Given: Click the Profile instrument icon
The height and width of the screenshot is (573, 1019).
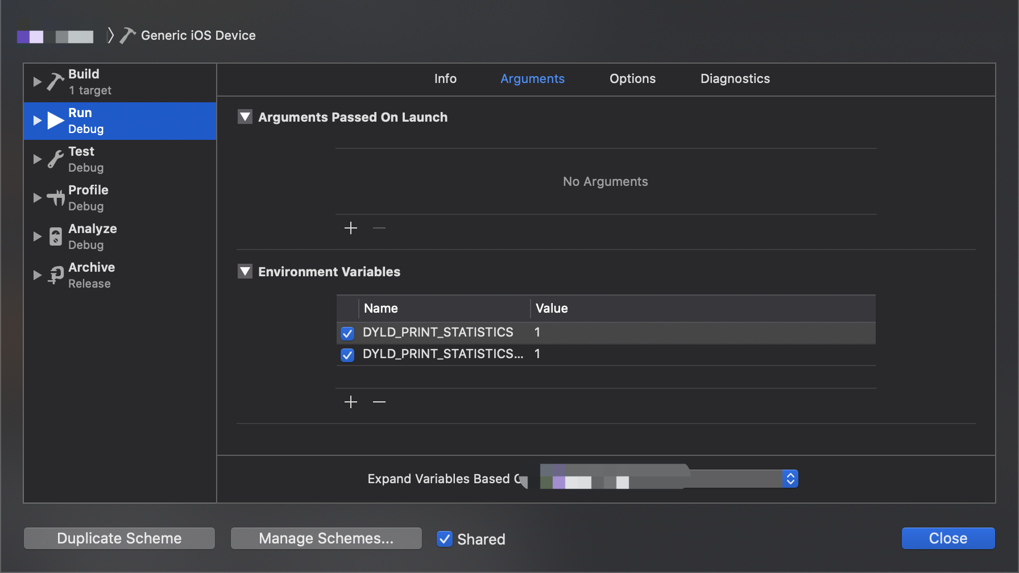Looking at the screenshot, I should pos(55,198).
